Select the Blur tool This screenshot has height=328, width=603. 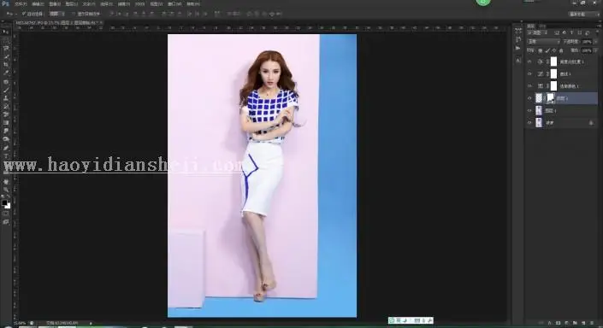[x=6, y=131]
